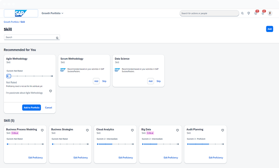Screen dimensions: 279x168
Task: Edit Proficiency for Audit Planning
Action: (x=216, y=158)
